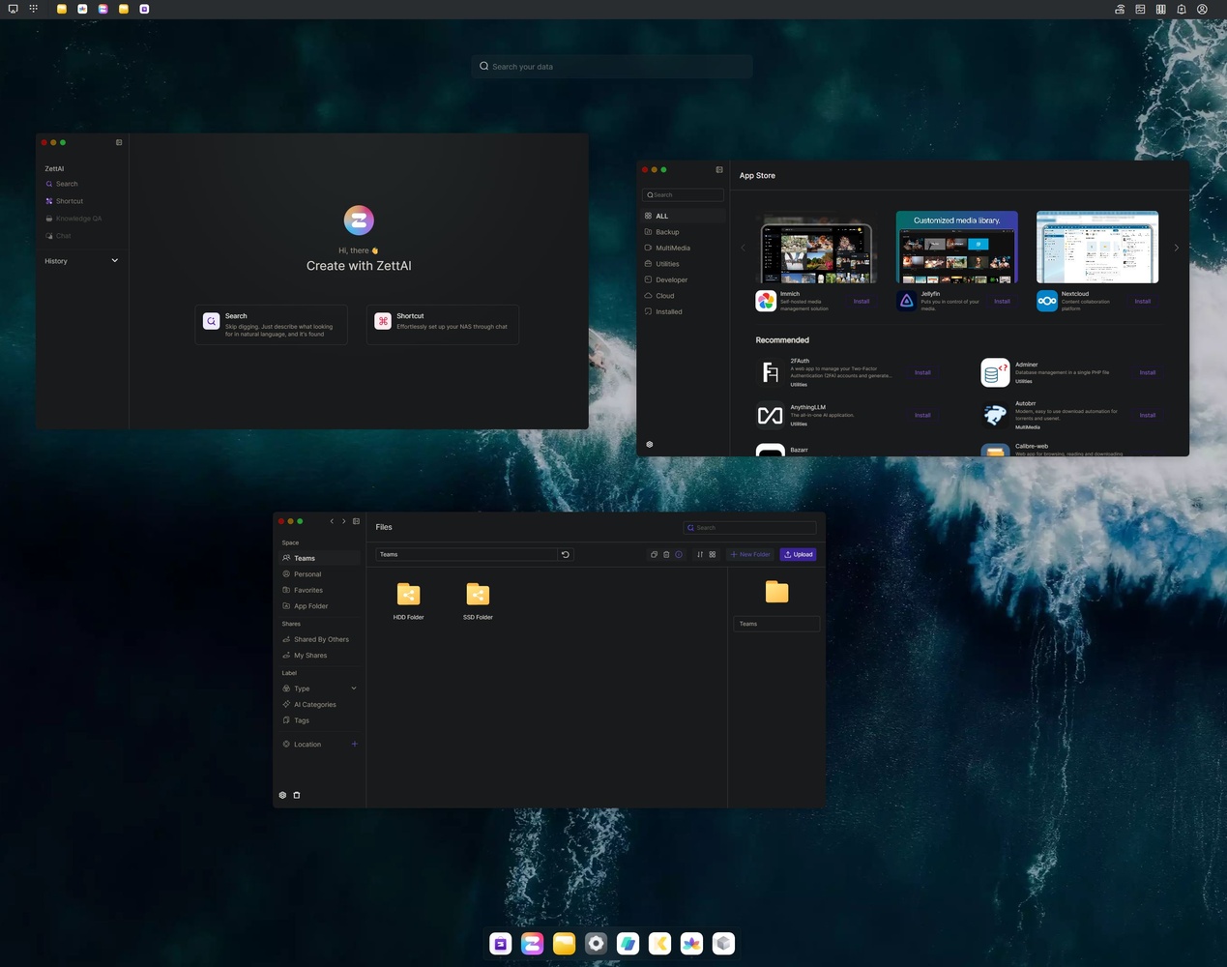Open the HDD Folder shared folder

click(408, 595)
